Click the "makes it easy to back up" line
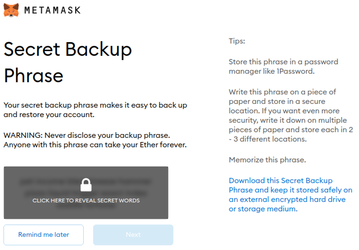359x250 pixels. point(95,105)
